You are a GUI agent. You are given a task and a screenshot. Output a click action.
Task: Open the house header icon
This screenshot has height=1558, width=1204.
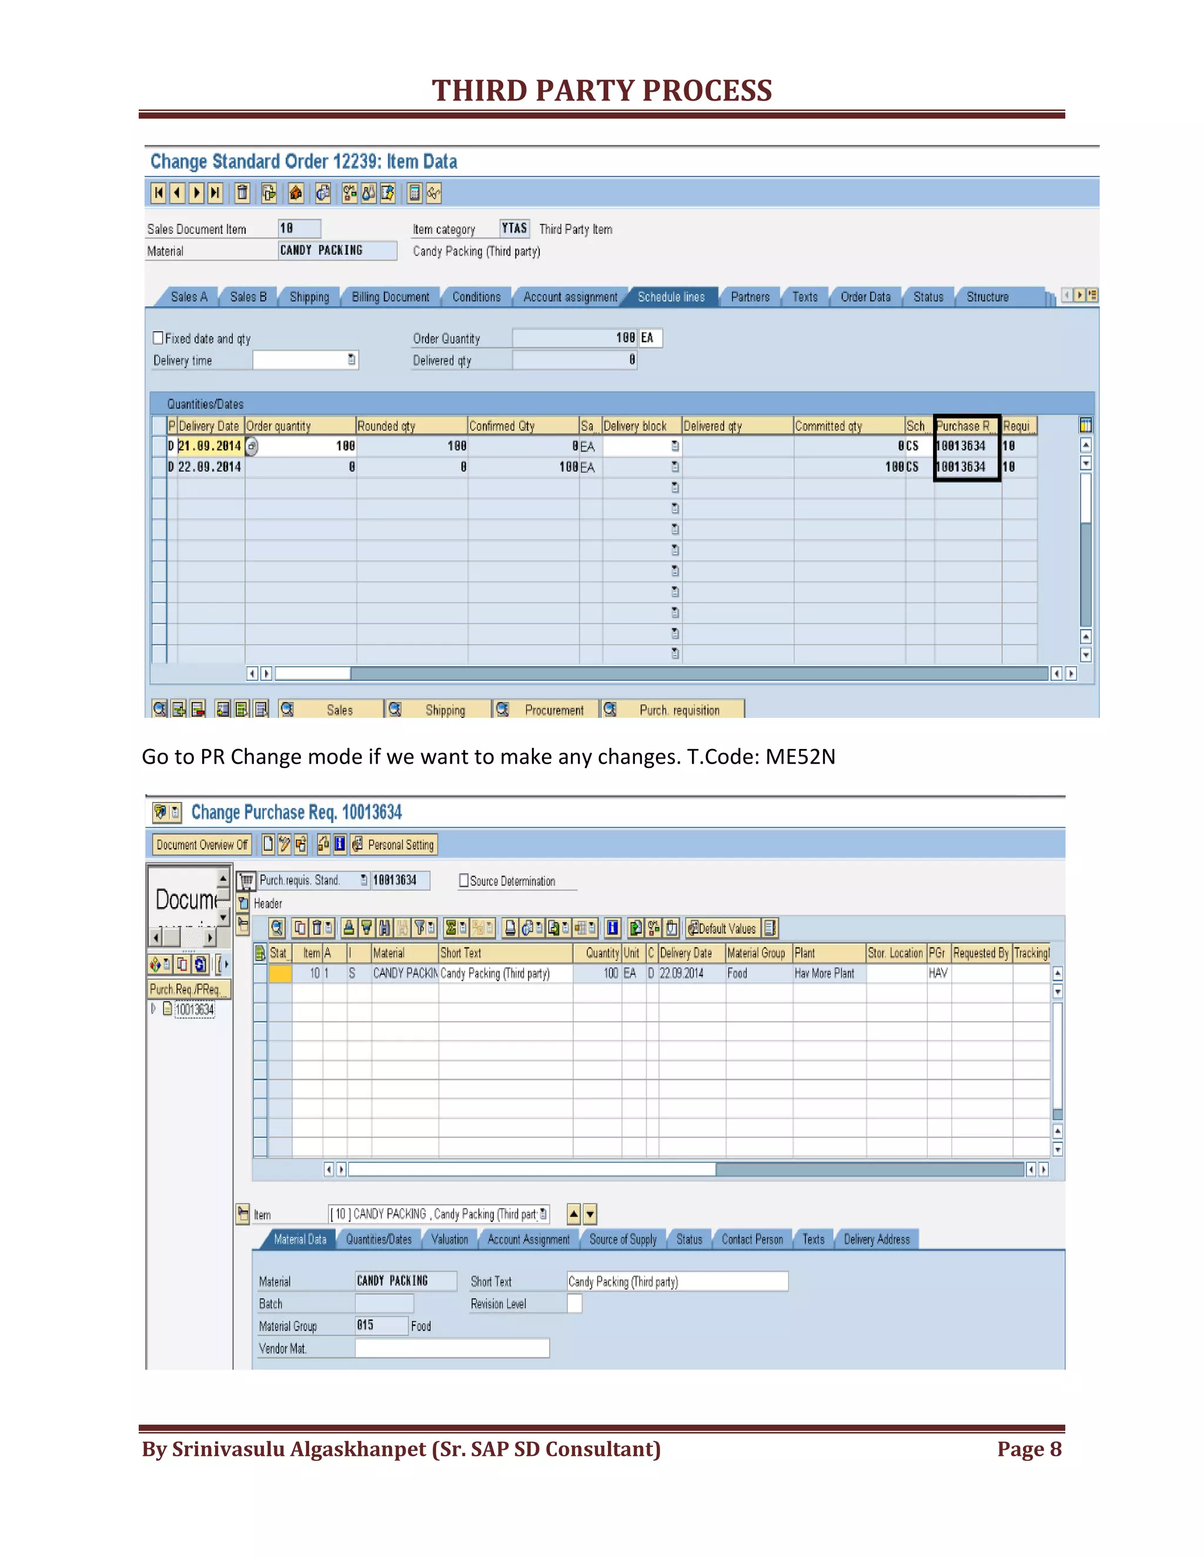coord(295,193)
